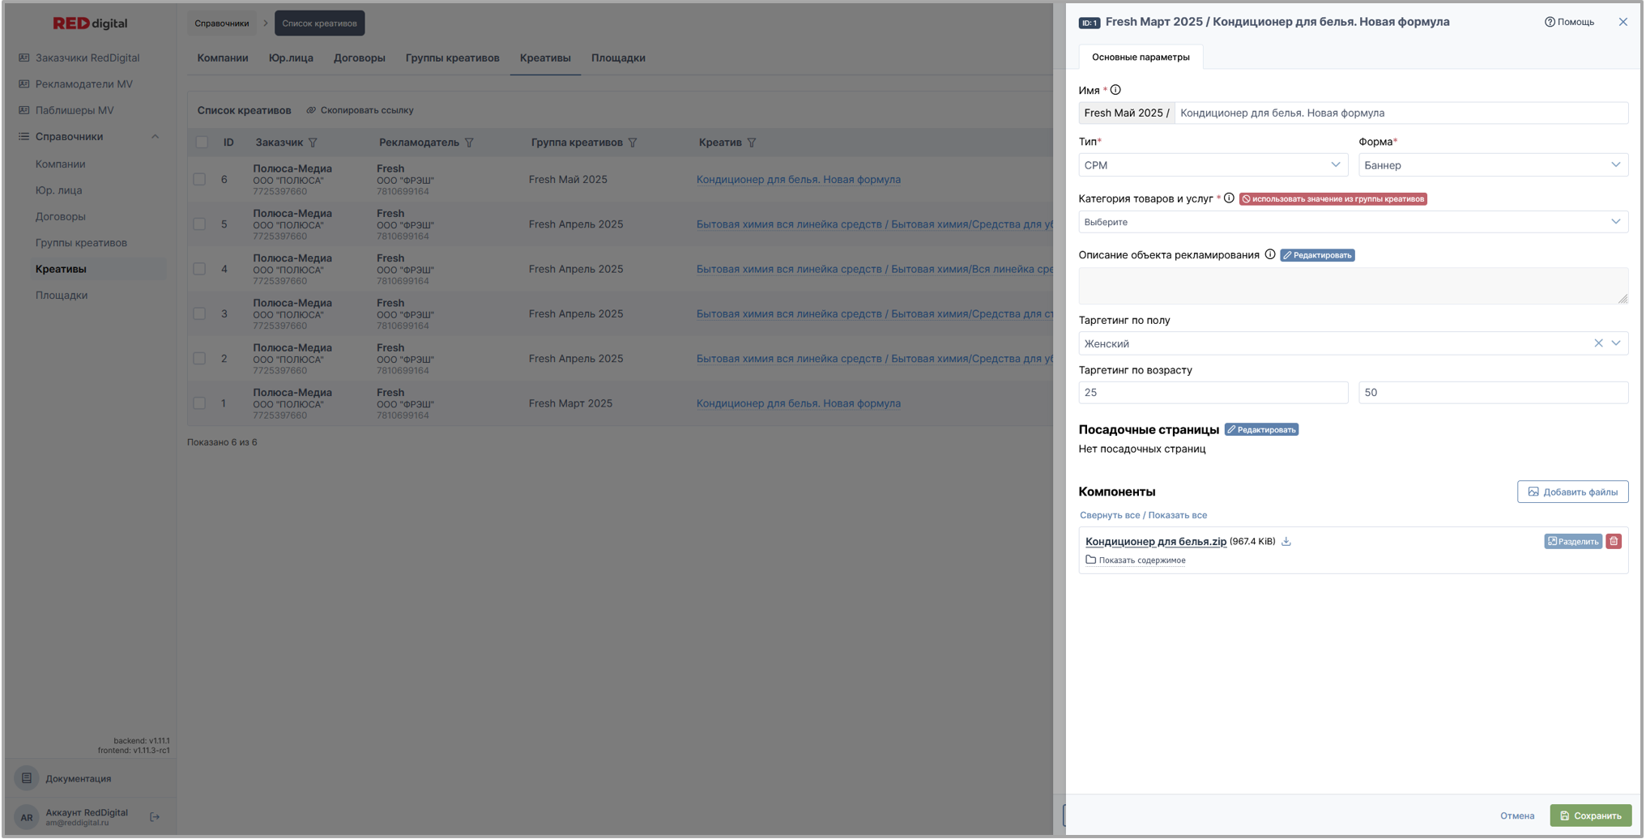Screen dimensions: 1646x839
Task: Click the info icon next to Имя
Action: coord(1115,90)
